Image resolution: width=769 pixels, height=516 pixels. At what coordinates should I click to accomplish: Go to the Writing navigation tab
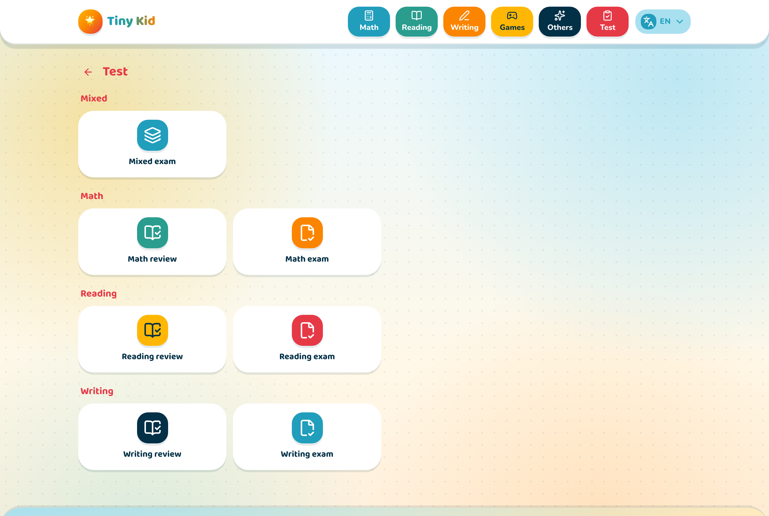(464, 21)
